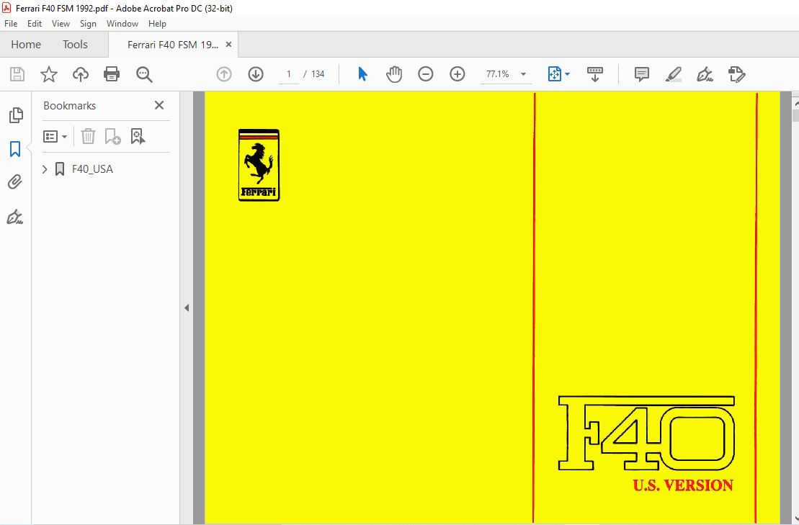
Task: Open the zoom level dropdown
Action: point(523,74)
